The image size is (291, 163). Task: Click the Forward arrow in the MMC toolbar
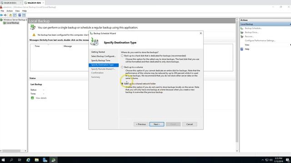[5, 15]
